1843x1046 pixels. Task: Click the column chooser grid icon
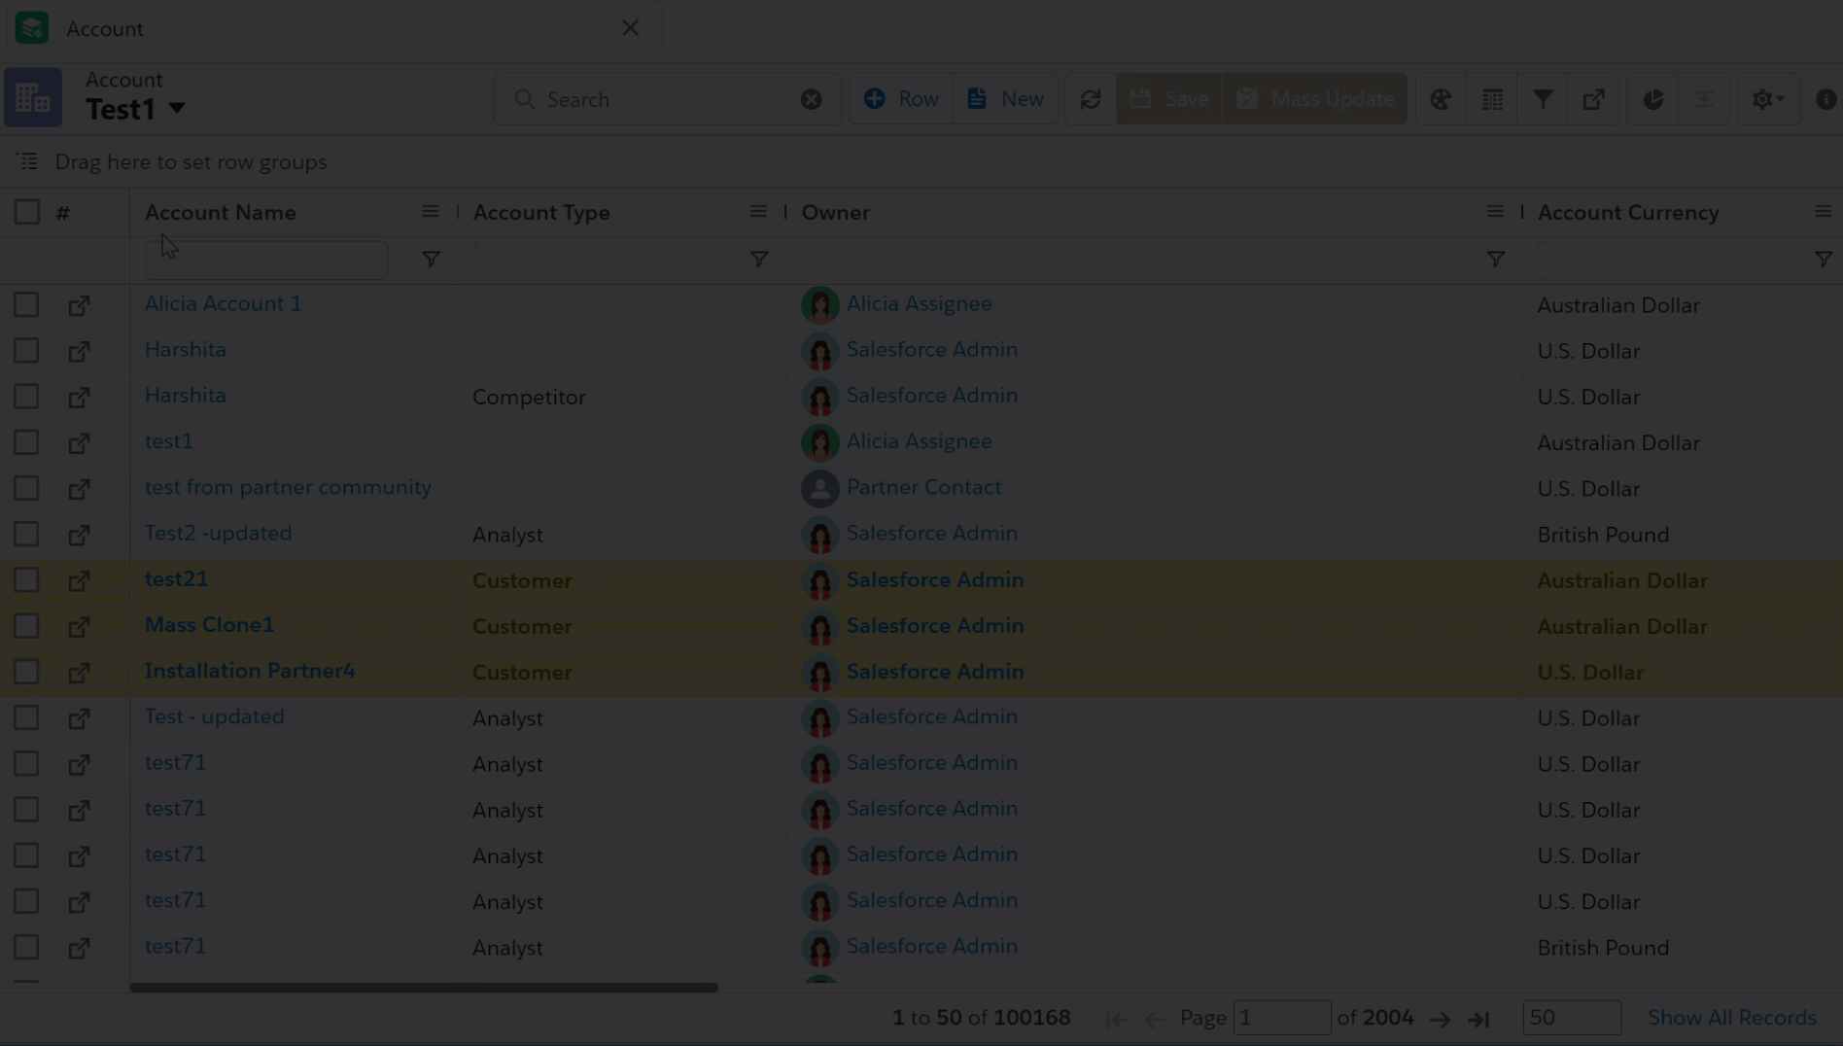[1492, 99]
